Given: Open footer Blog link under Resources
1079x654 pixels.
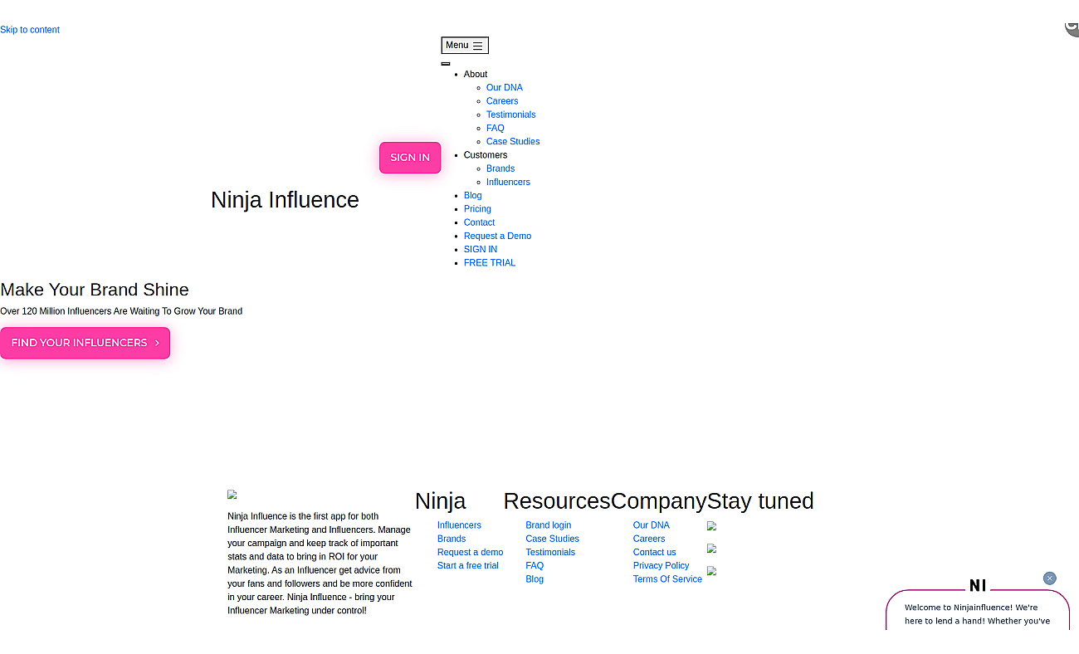Looking at the screenshot, I should (x=535, y=579).
